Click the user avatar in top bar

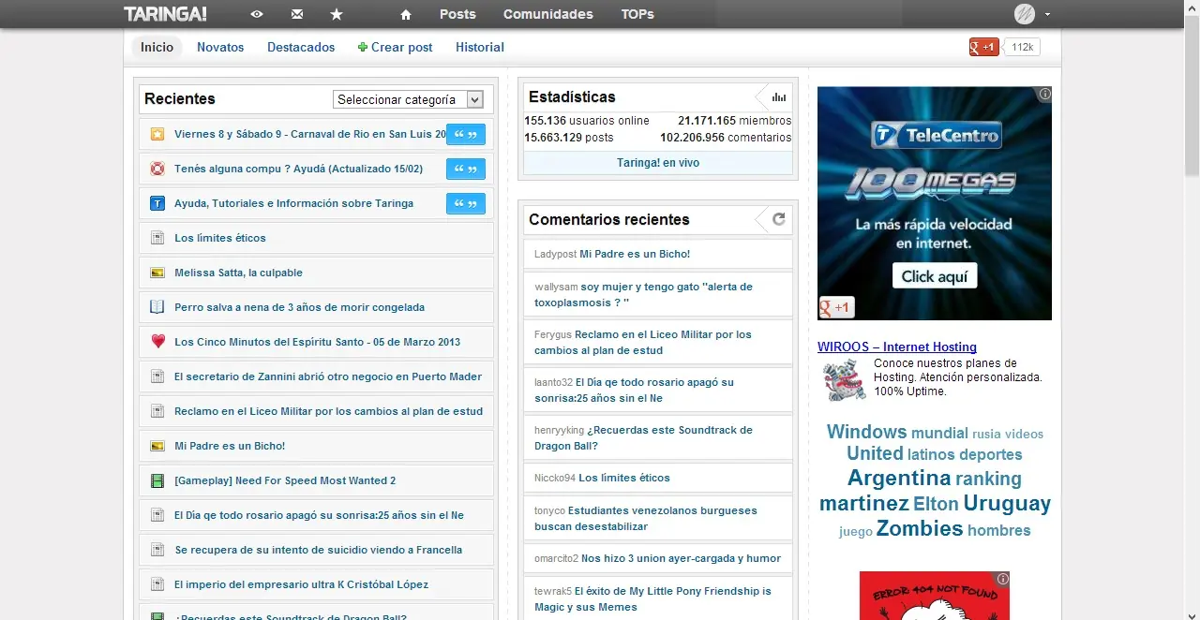click(1025, 14)
